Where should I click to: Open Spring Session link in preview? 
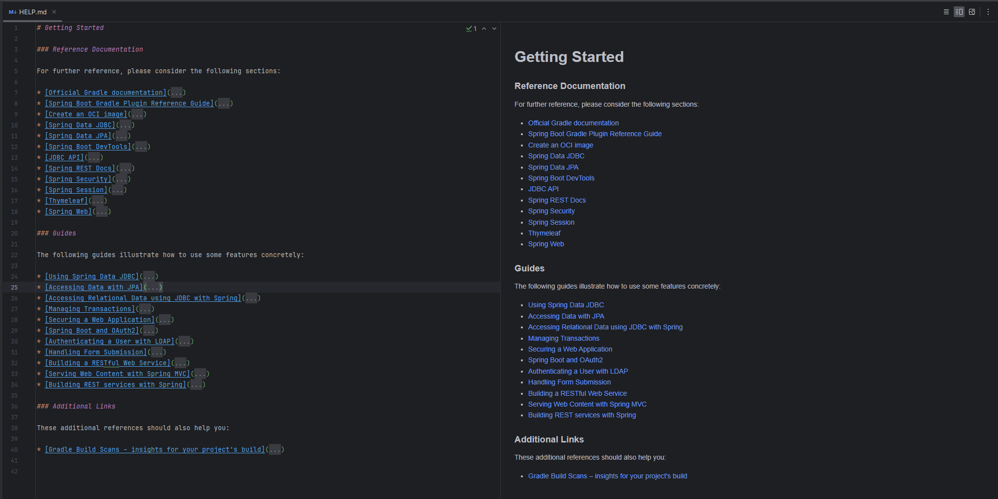(x=551, y=222)
